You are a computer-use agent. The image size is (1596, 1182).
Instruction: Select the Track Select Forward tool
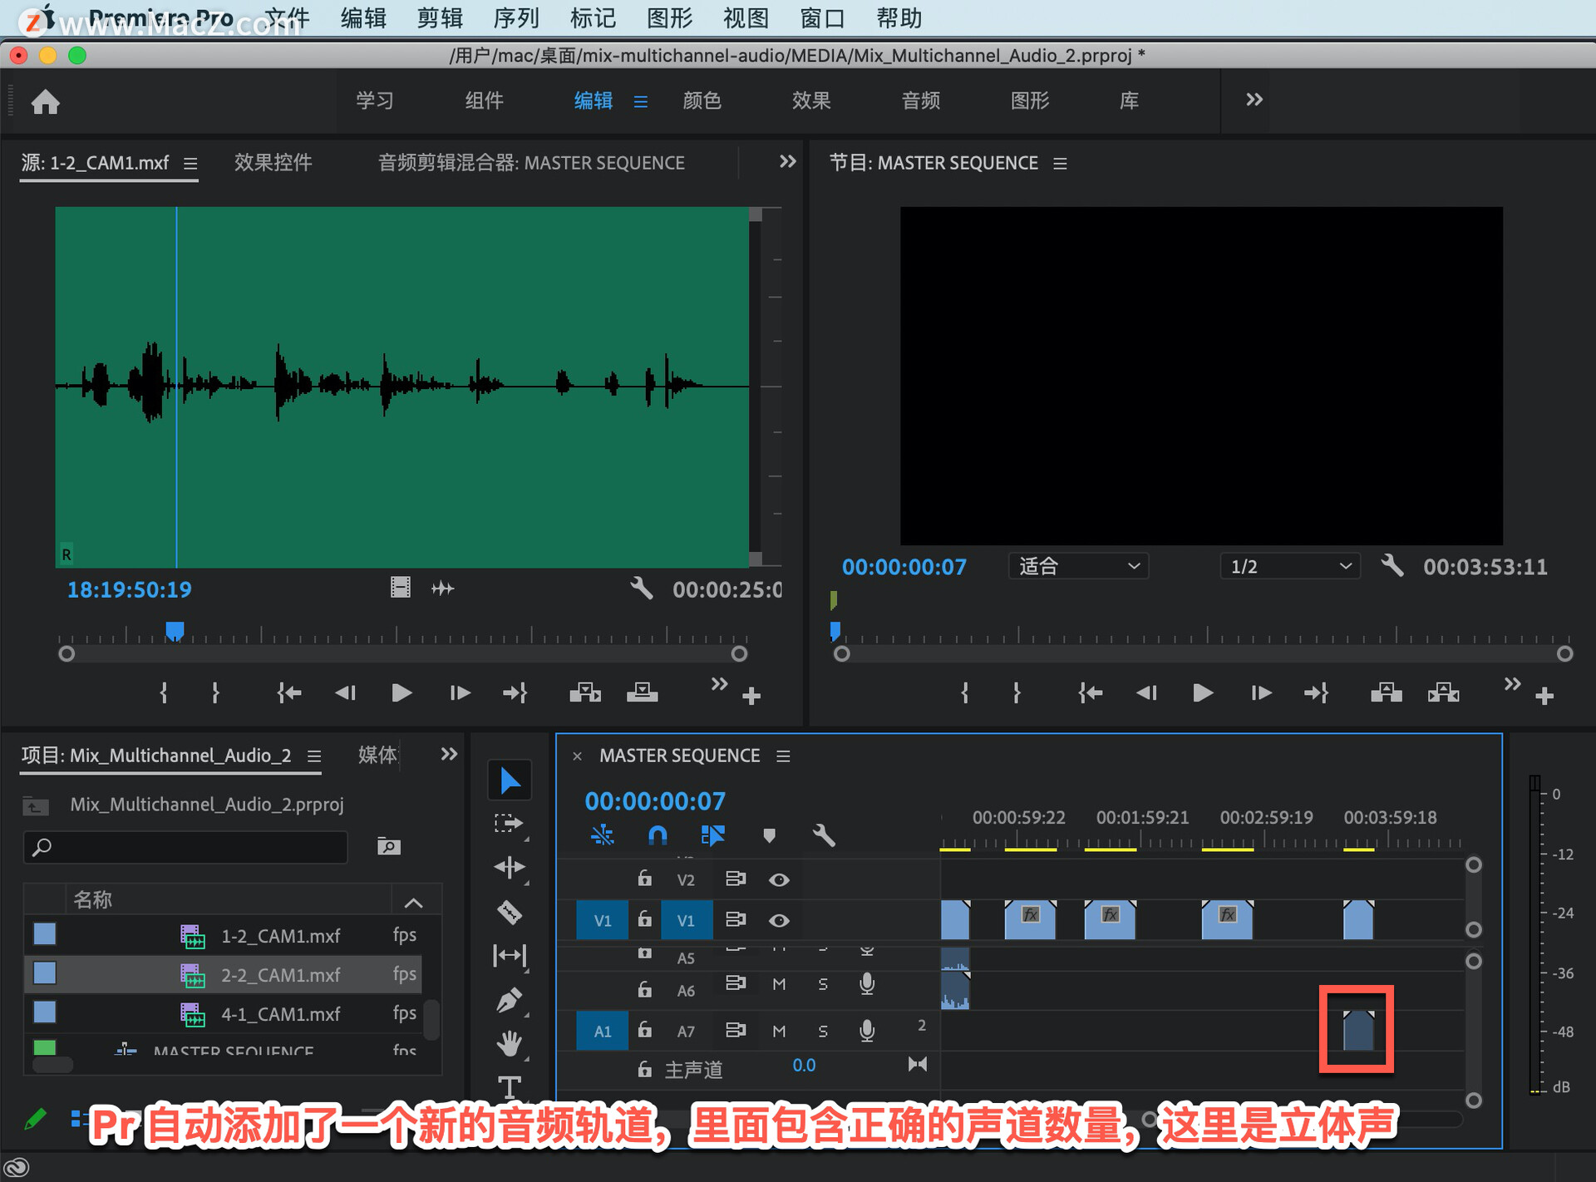click(x=510, y=824)
